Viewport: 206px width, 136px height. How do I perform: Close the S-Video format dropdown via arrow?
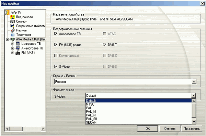(x=193, y=95)
